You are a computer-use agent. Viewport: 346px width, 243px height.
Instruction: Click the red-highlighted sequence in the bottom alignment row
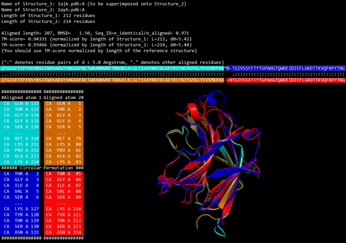coord(286,80)
